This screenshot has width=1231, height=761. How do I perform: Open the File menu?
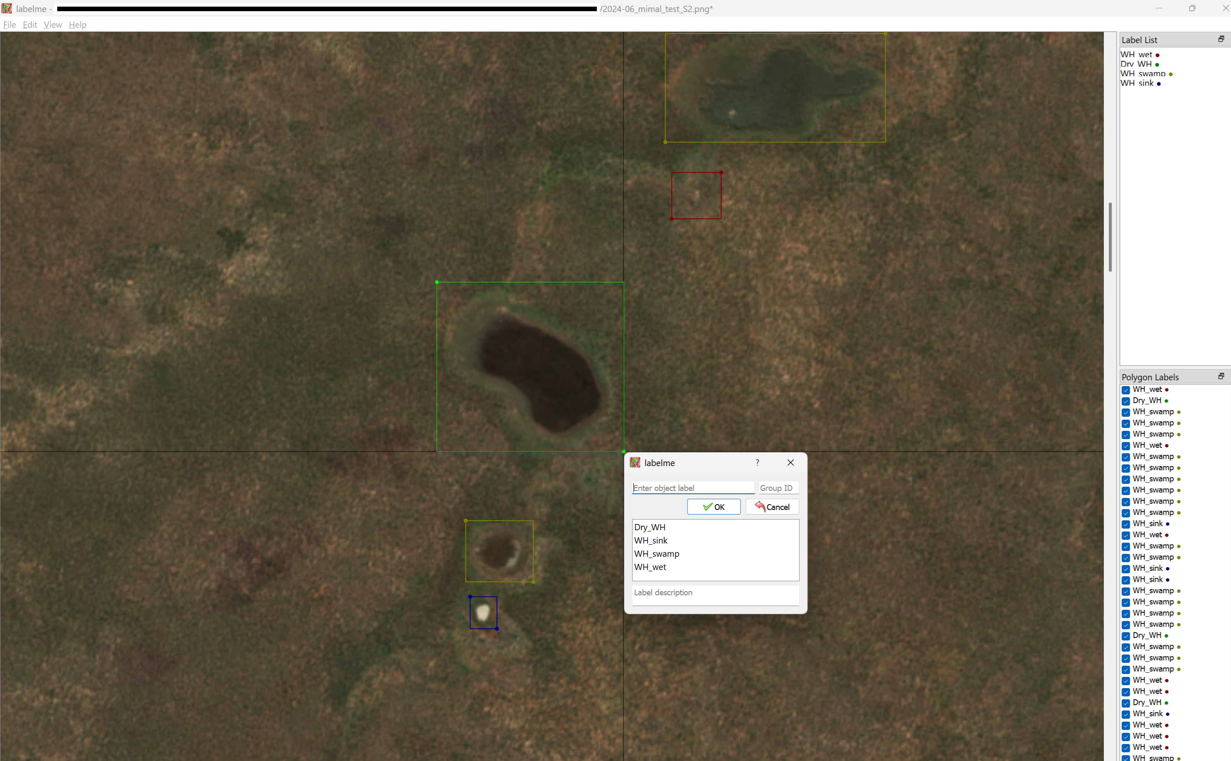[x=10, y=25]
